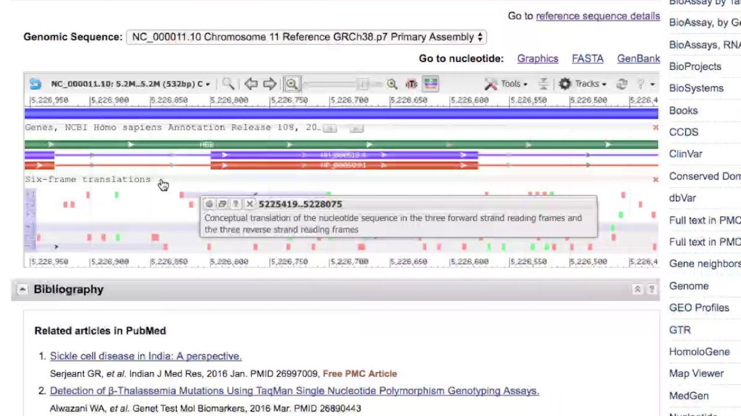Click the Genes NCBI Annotation Release label
741x416 pixels.
tap(173, 128)
